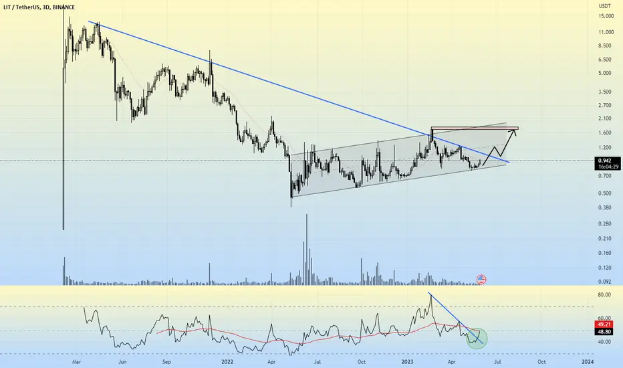
Task: Click the Mar label on time axis
Action: pyautogui.click(x=77, y=362)
